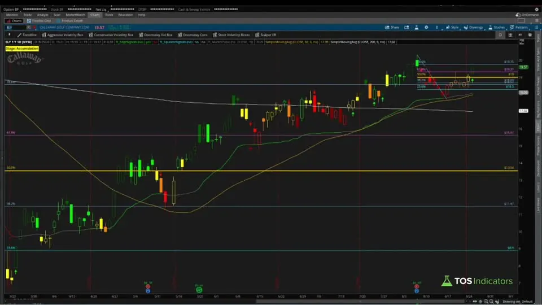Click the red earnings marker near 8/3
Image resolution: width=542 pixels, height=305 pixels.
click(417, 286)
